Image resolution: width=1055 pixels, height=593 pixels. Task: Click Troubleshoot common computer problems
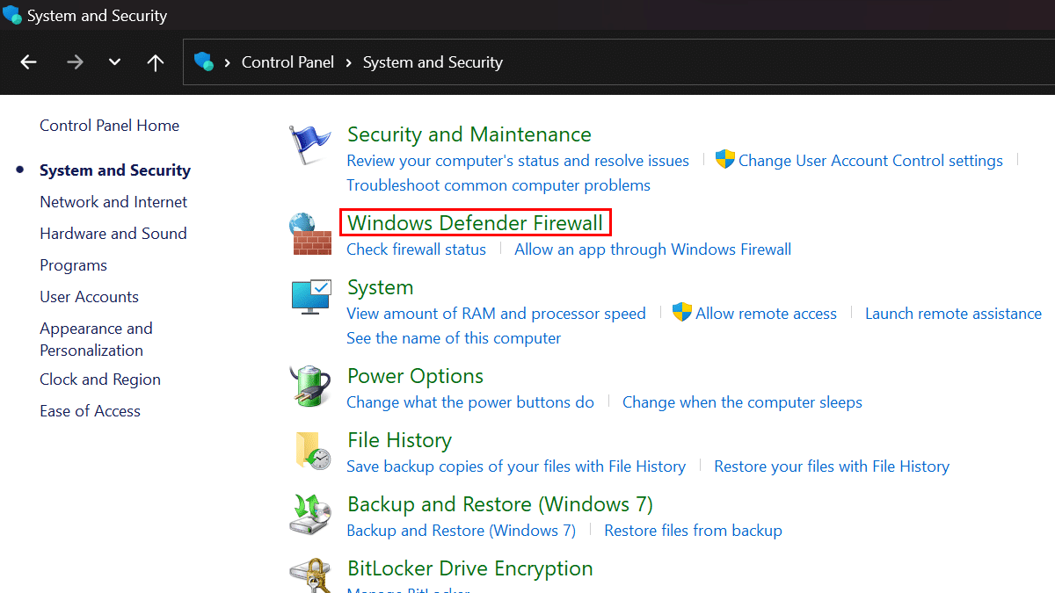(x=498, y=185)
